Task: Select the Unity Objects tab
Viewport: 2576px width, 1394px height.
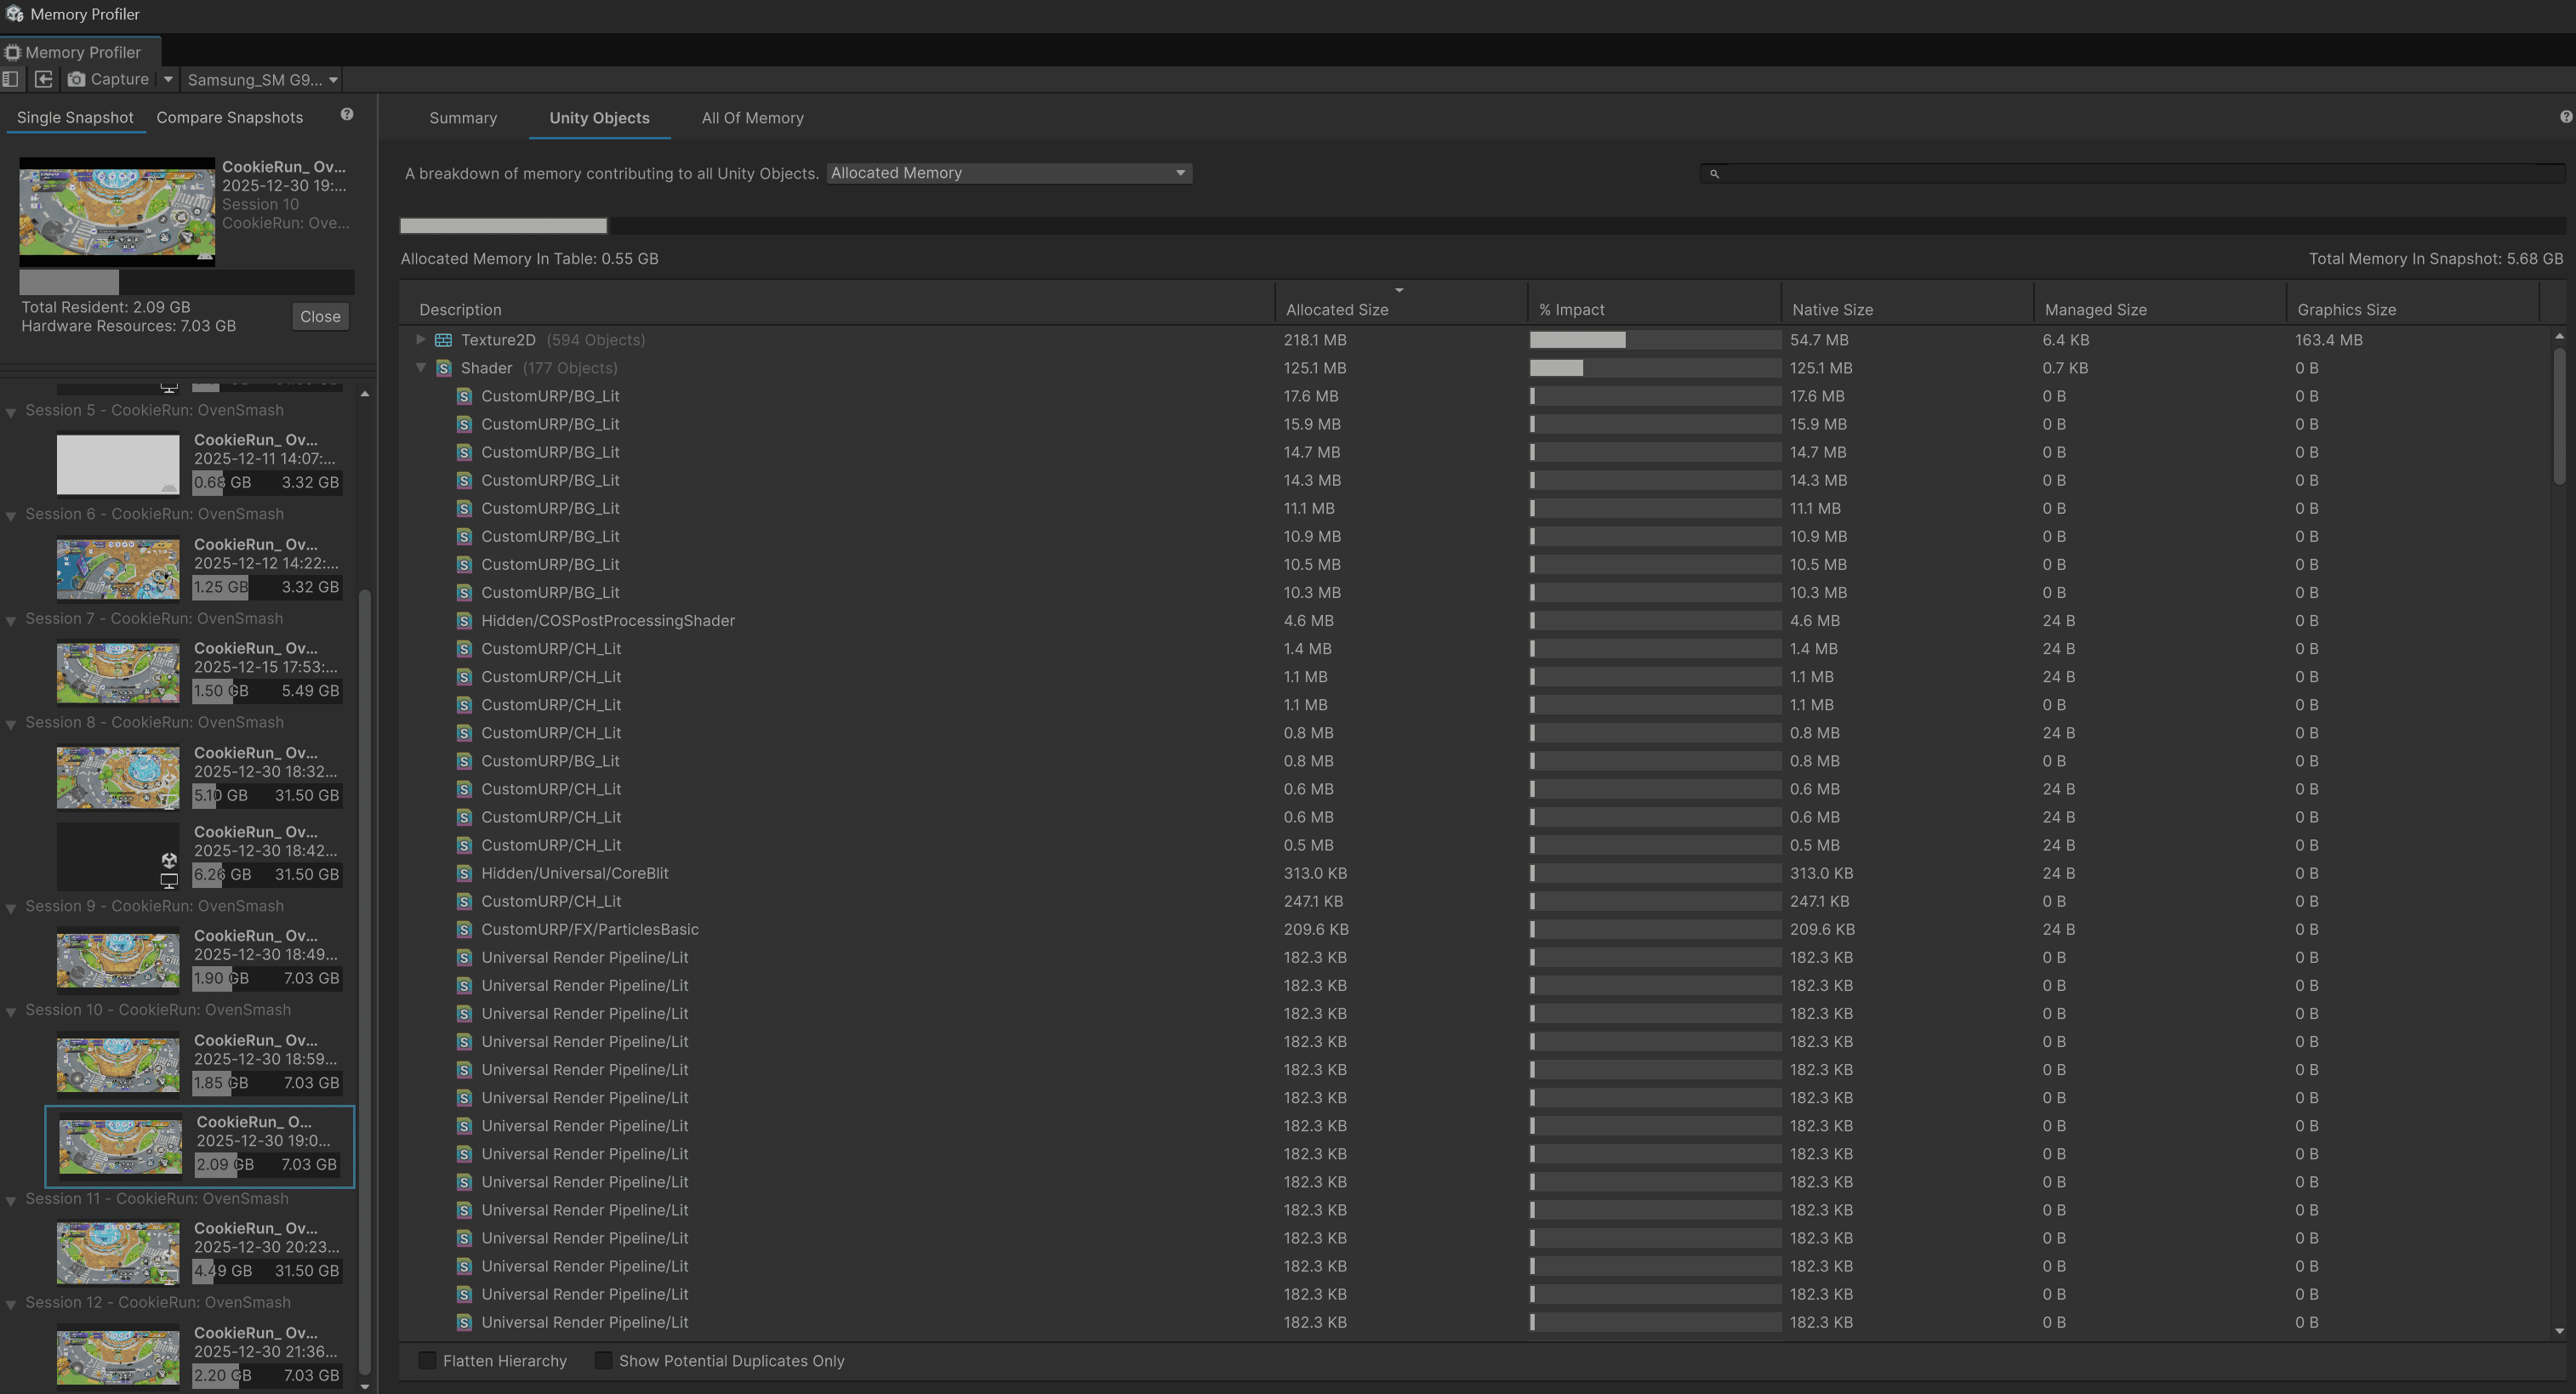Action: 599,118
